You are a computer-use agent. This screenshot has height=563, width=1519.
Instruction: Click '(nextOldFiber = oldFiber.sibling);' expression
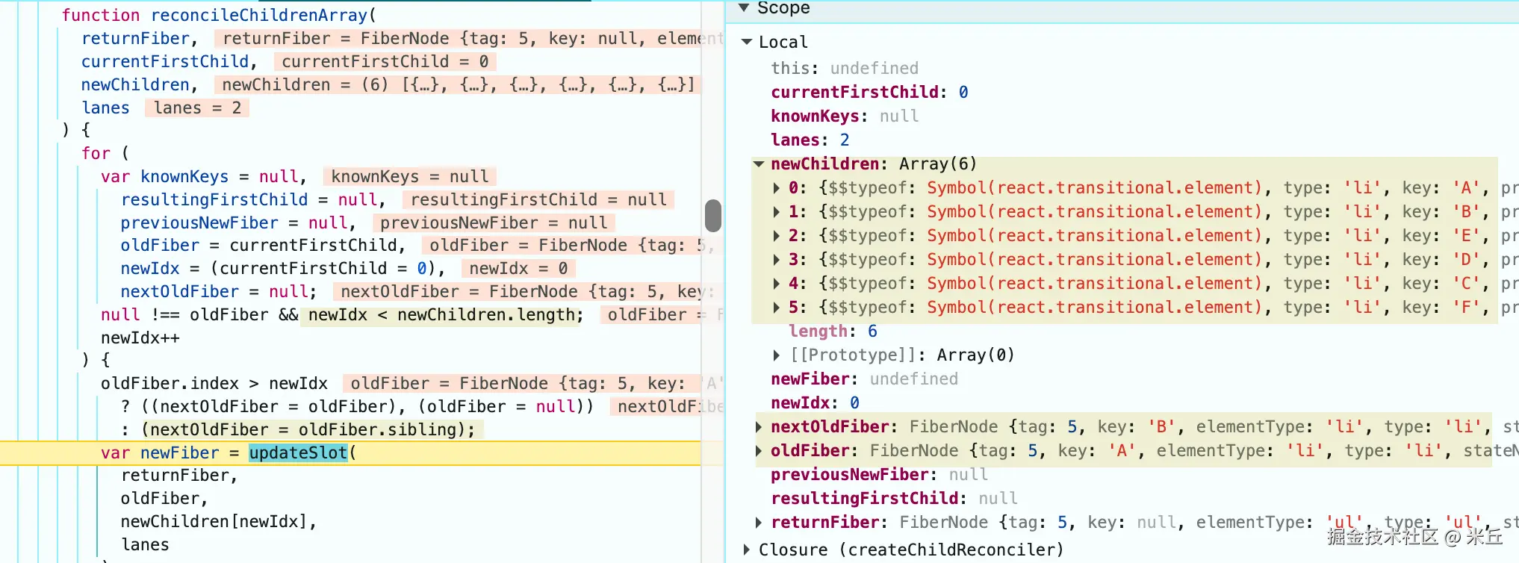click(308, 429)
